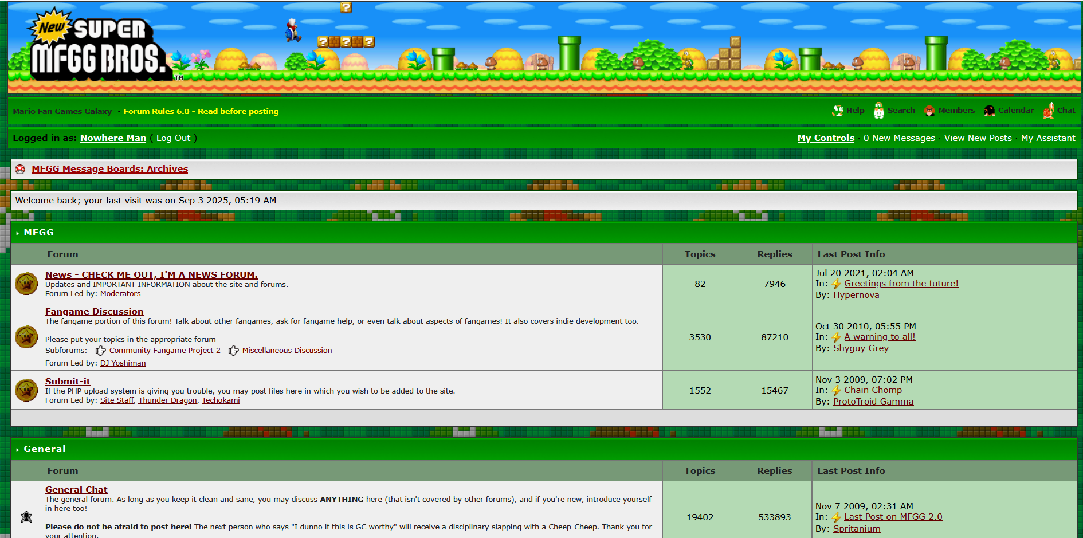This screenshot has width=1083, height=538.
Task: Click the lightning icon beside Greetings from the future!
Action: point(837,284)
